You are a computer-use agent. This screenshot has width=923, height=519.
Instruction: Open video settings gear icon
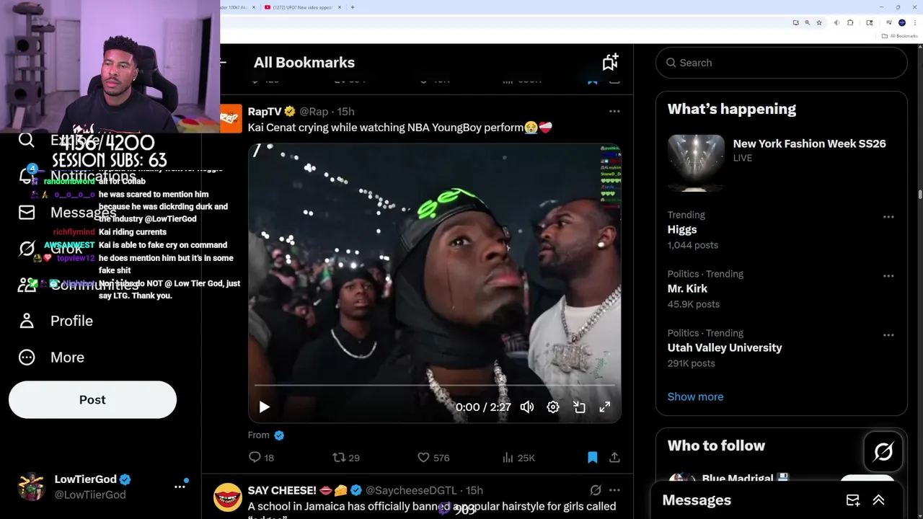(x=553, y=407)
